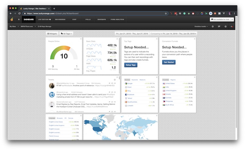This screenshot has height=150, width=245.
Task: Select the Sources tab in traffic widget
Action: (x=127, y=80)
